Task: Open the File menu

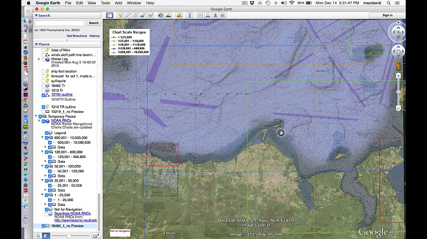Action: [x=68, y=3]
